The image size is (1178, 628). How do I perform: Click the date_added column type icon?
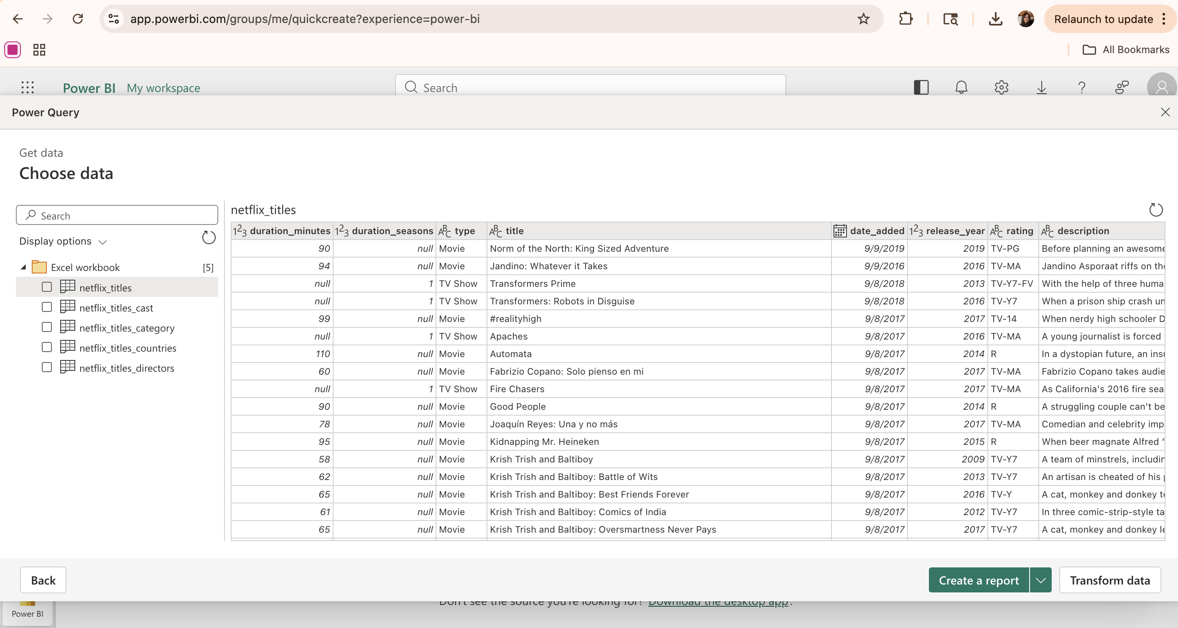coord(839,231)
